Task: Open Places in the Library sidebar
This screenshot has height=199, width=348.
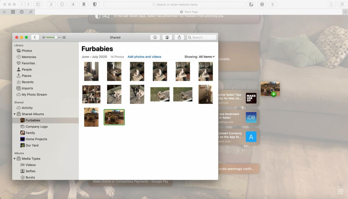Action: (x=26, y=76)
